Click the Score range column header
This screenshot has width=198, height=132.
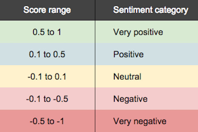(x=47, y=10)
